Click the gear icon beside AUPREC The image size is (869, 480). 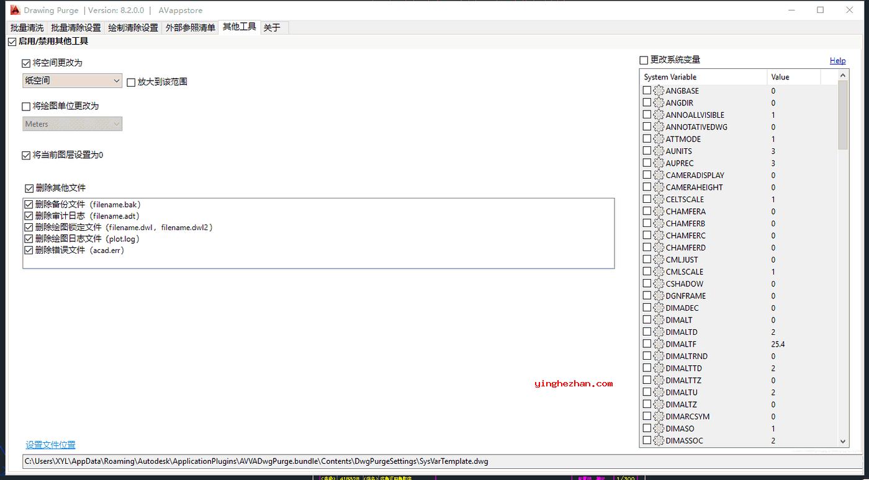coord(659,163)
